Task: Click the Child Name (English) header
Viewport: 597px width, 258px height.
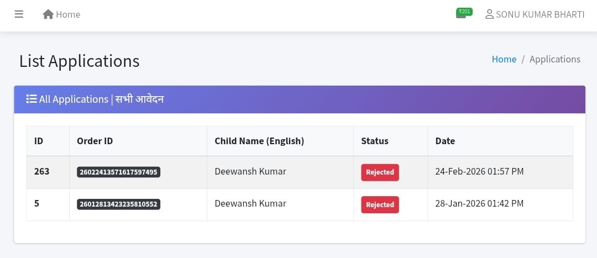Action: coord(259,141)
